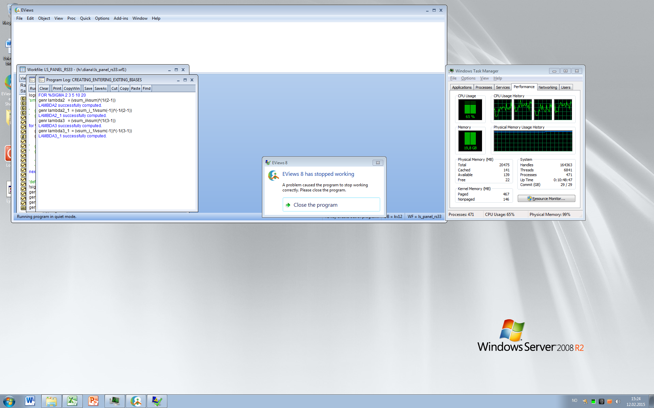Open the Help menu in EViews
Viewport: 654px width, 408px height.
pos(156,18)
